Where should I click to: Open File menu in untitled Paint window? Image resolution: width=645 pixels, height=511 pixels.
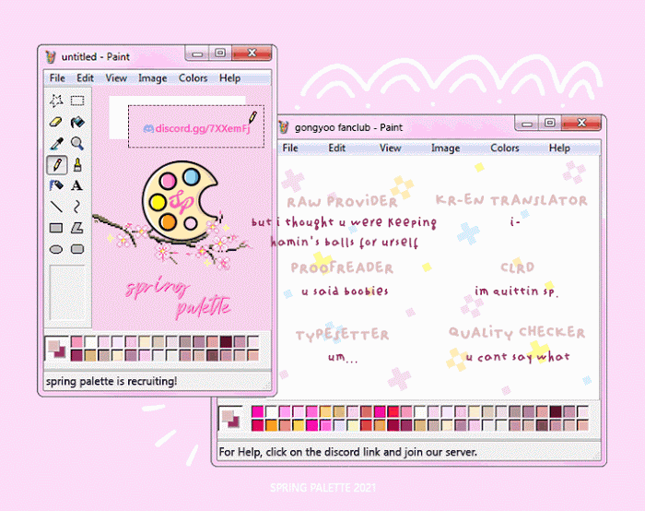[57, 78]
